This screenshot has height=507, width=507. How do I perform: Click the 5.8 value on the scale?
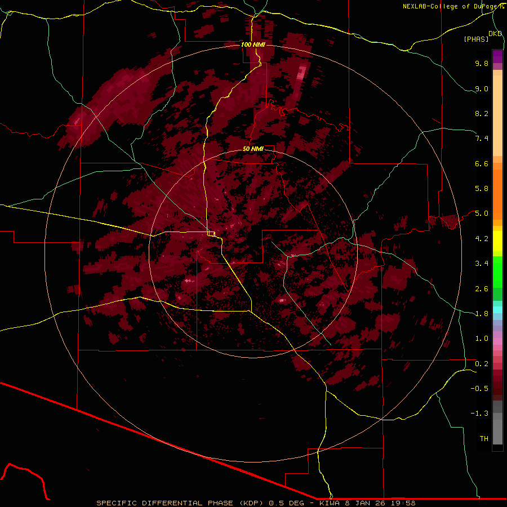[482, 189]
